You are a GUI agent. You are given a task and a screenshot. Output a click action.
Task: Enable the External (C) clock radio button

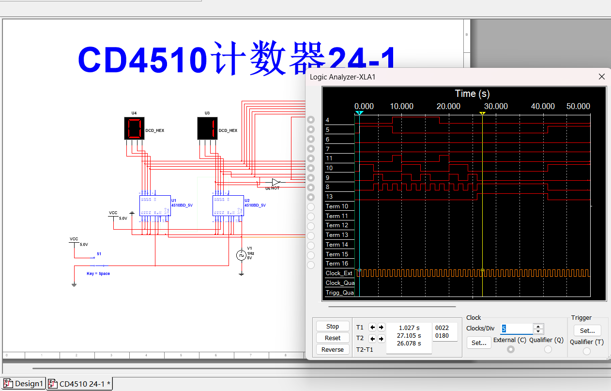click(x=510, y=348)
